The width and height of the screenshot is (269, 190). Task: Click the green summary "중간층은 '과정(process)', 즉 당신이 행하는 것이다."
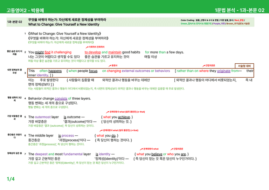pos(56,144)
